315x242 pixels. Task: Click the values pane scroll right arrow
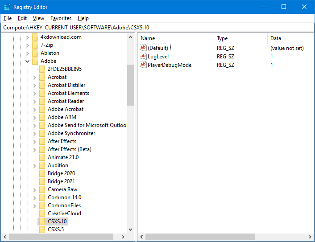[x=310, y=237]
